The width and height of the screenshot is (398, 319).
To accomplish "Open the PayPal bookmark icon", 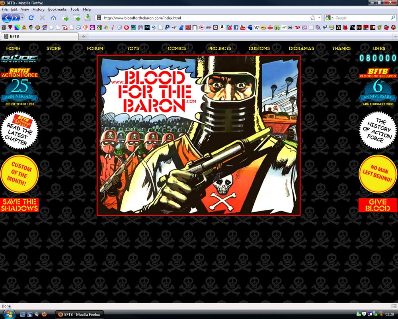I will pos(167,28).
